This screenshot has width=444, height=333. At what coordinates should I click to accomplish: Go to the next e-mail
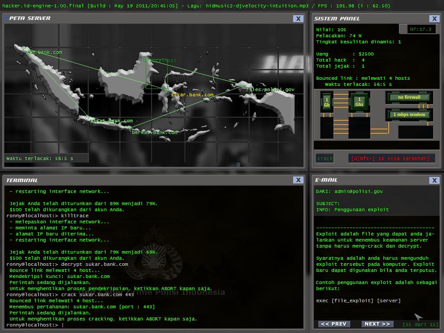(x=377, y=324)
